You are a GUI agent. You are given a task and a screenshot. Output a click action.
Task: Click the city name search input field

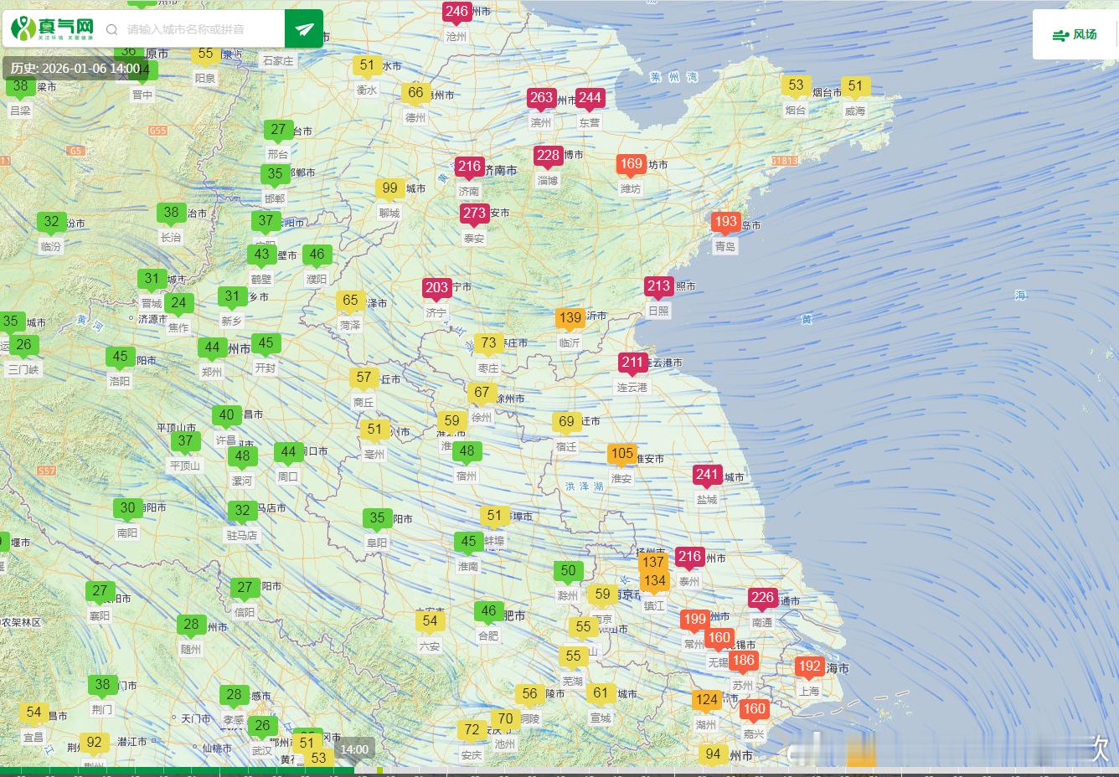[201, 29]
